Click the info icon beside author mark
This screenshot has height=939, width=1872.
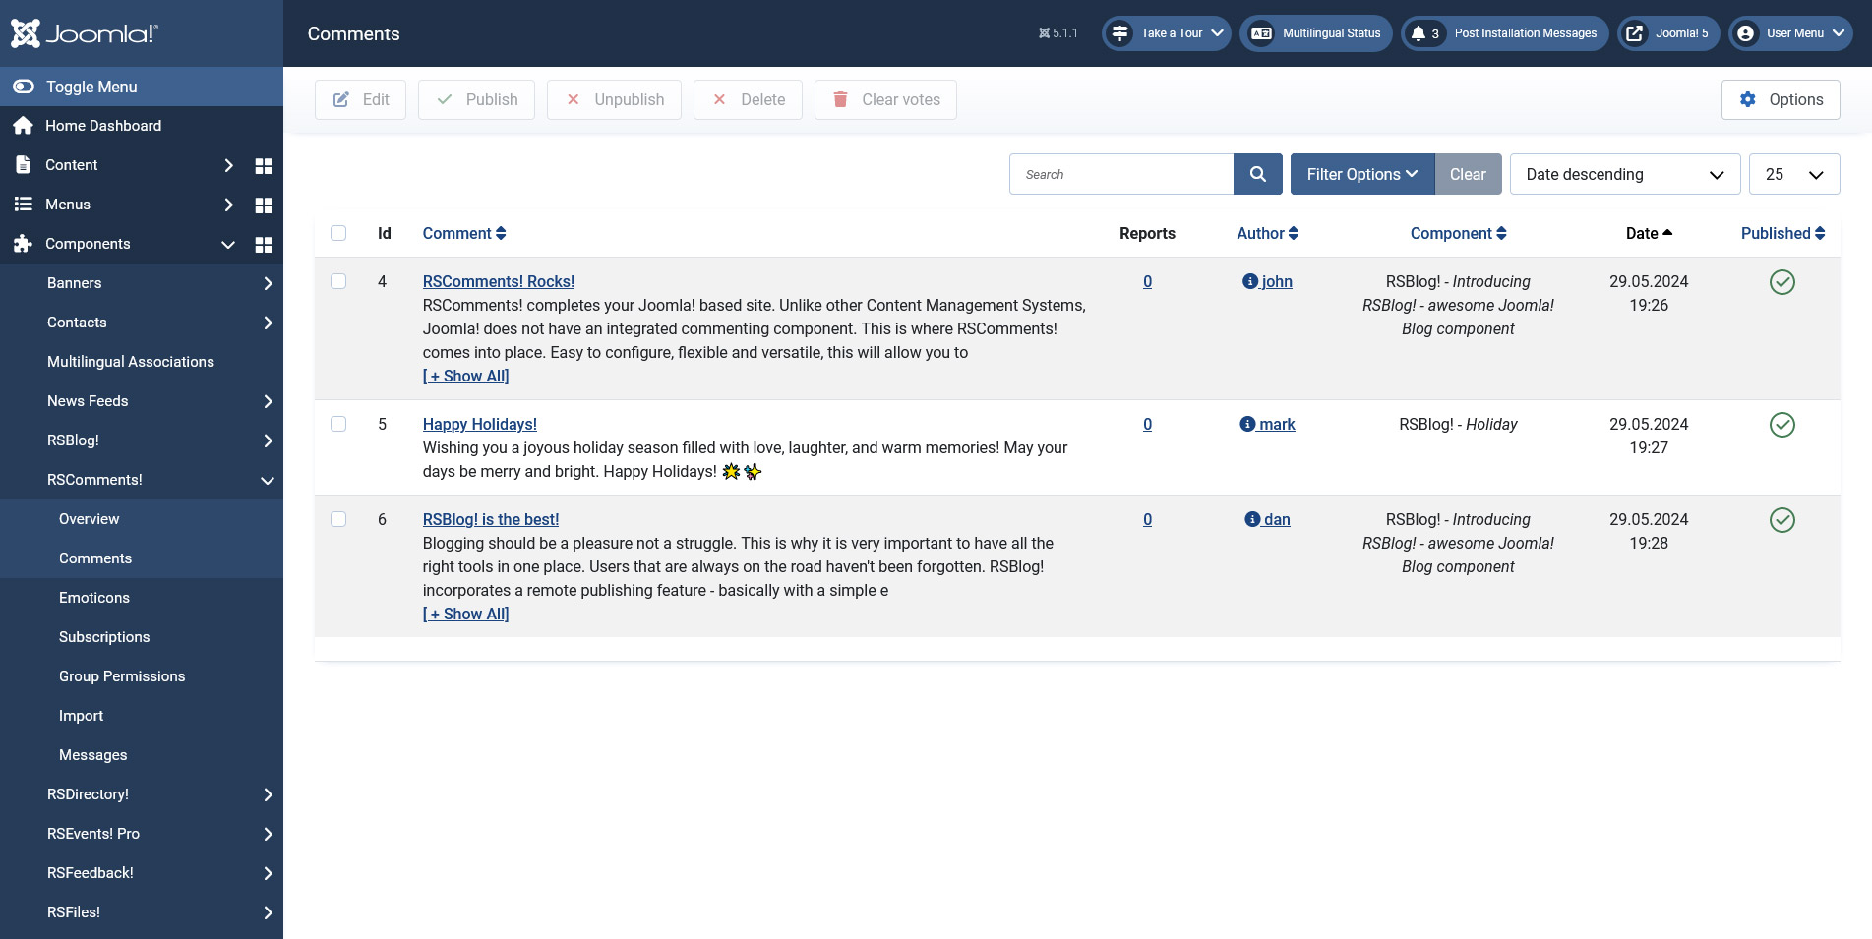[x=1247, y=424]
